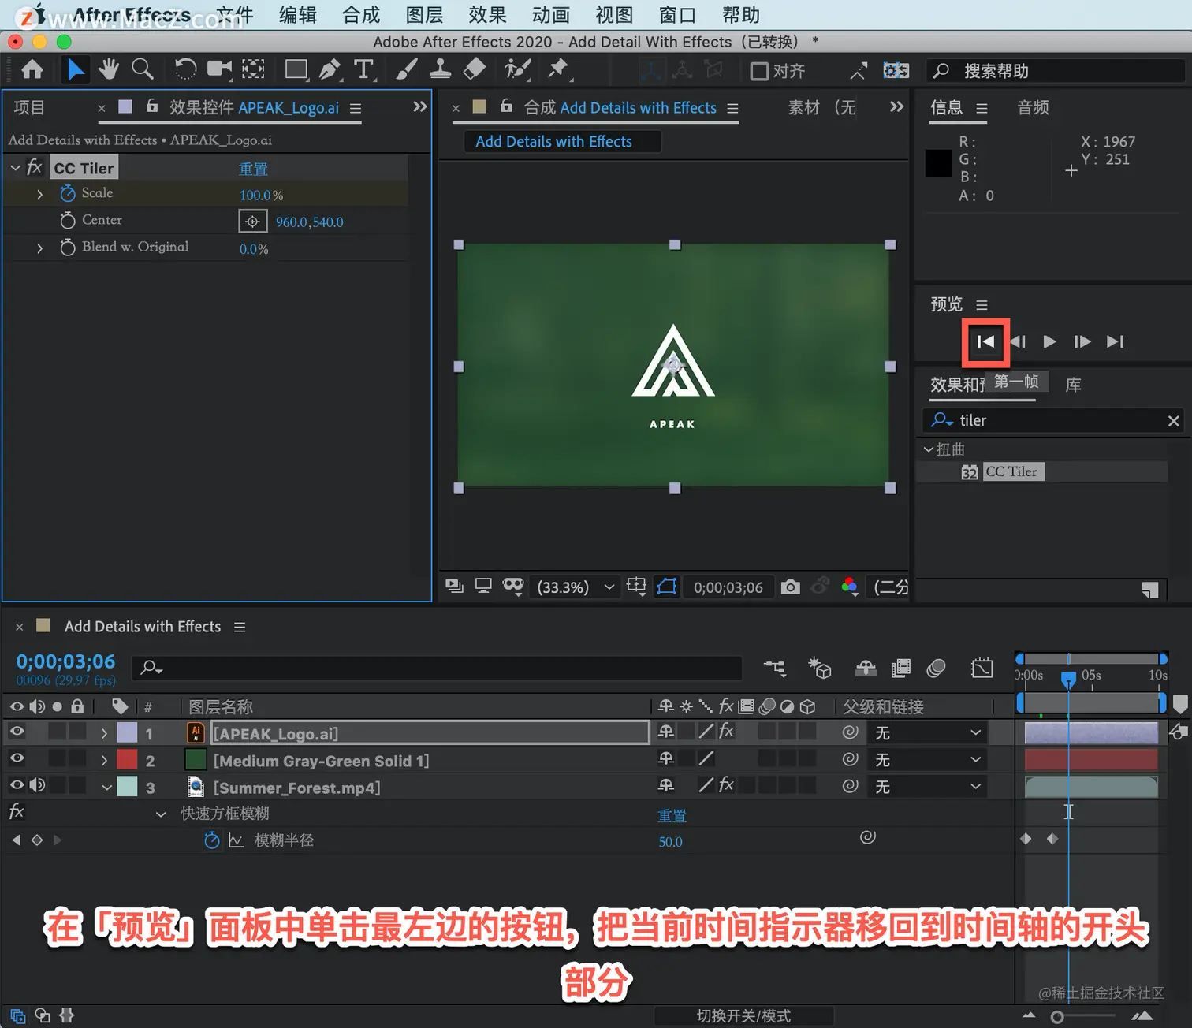This screenshot has height=1028, width=1192.
Task: Expand the Scale property
Action: [39, 194]
